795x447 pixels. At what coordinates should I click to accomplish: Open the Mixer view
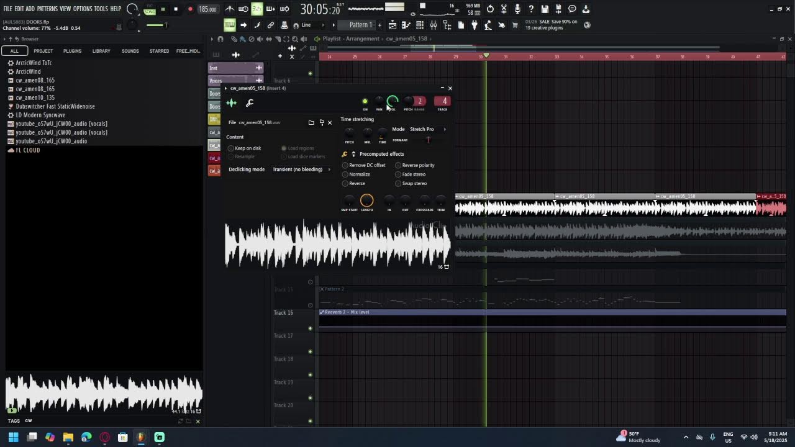tap(434, 25)
